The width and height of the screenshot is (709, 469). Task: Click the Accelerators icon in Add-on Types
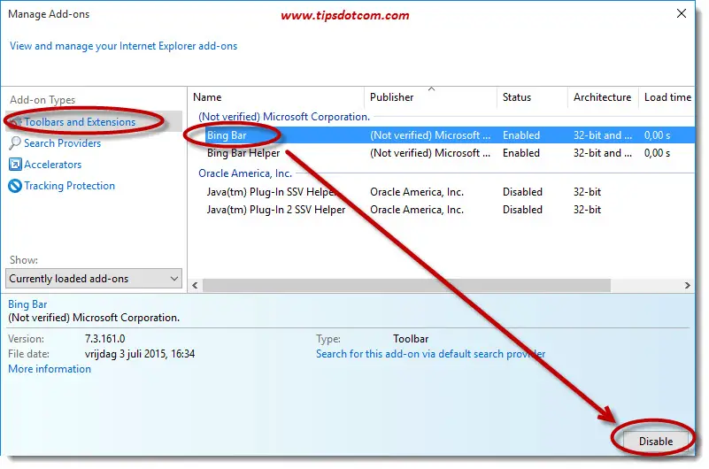click(x=15, y=164)
